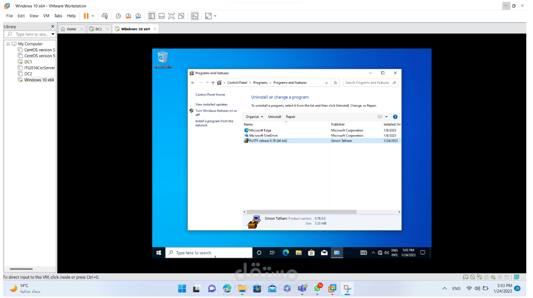The width and height of the screenshot is (533, 298).
Task: Open the Help menu
Action: tap(71, 16)
